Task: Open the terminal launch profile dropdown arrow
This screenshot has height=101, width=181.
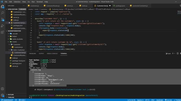Action: coord(175,54)
